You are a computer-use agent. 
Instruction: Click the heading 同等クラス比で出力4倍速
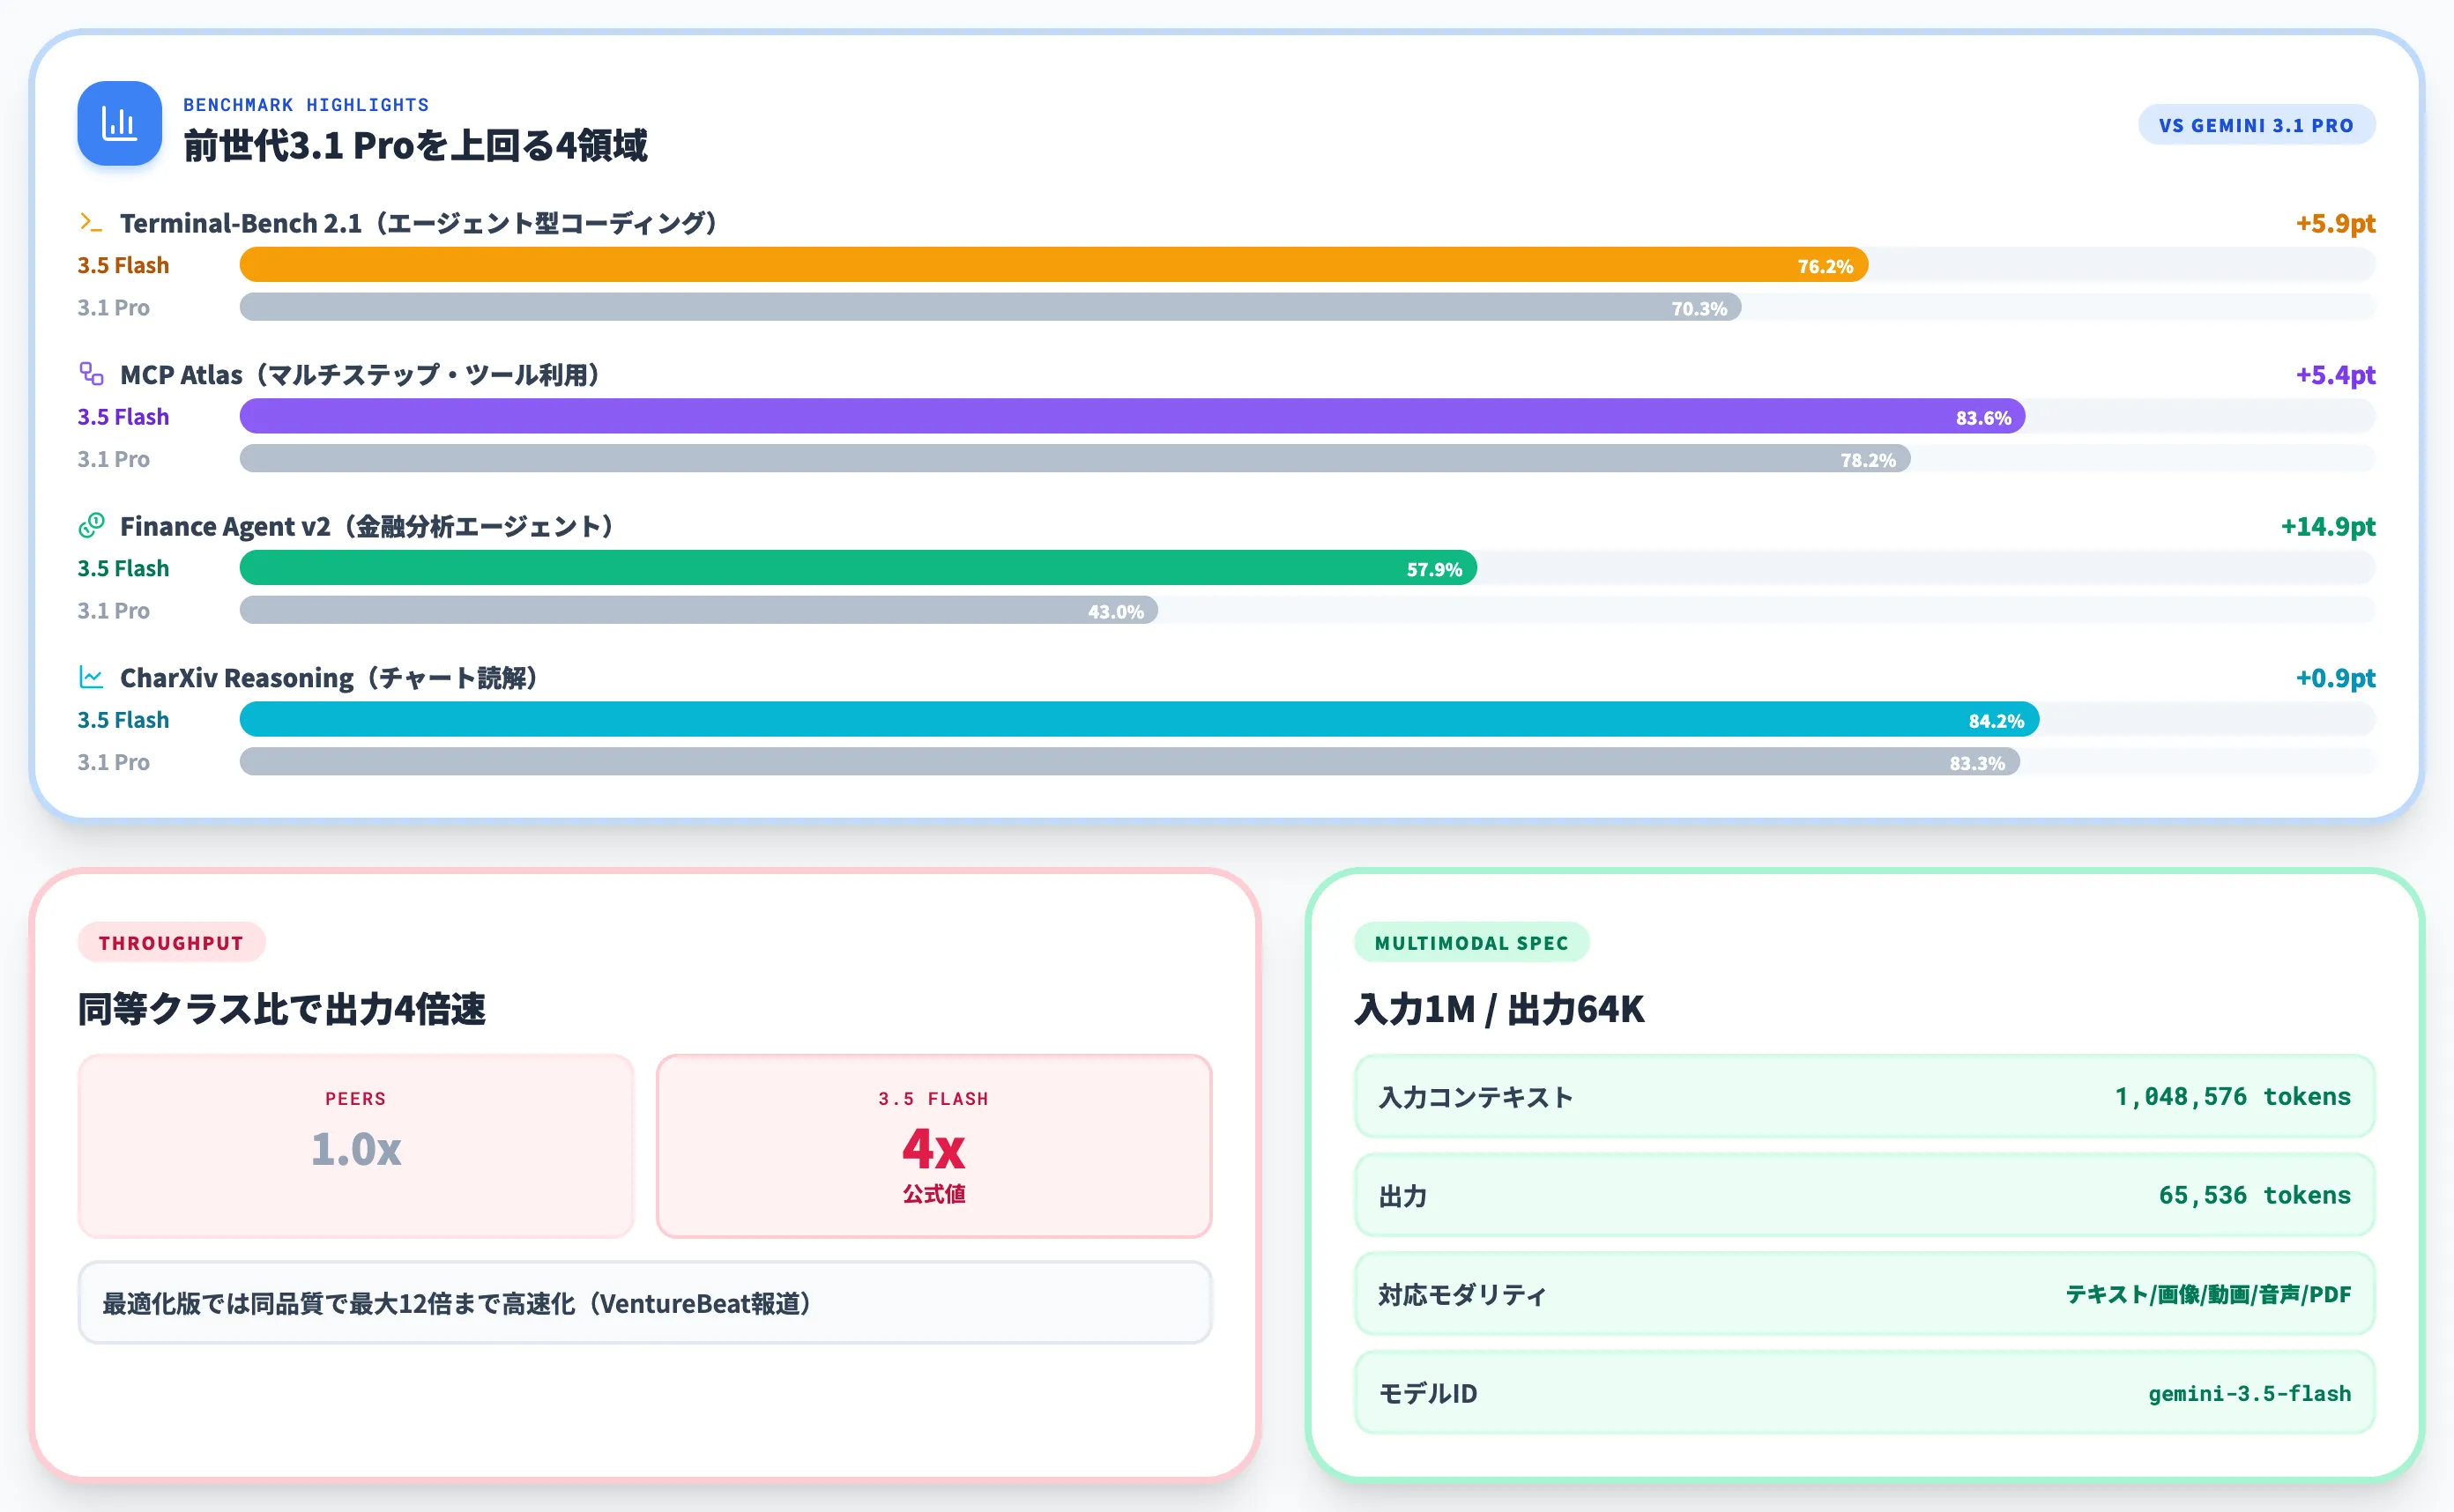[x=281, y=1009]
